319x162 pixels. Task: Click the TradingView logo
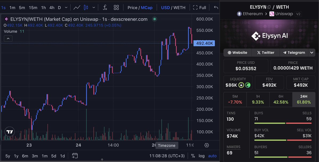(x=10, y=132)
